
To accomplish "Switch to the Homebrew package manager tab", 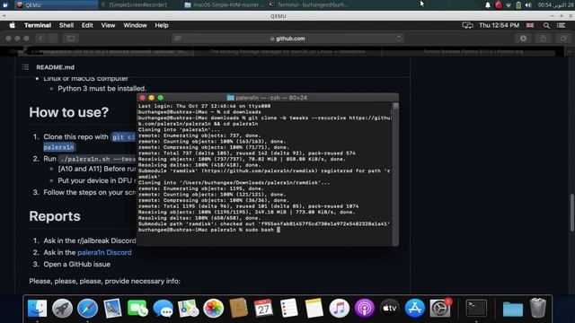I will (x=287, y=52).
